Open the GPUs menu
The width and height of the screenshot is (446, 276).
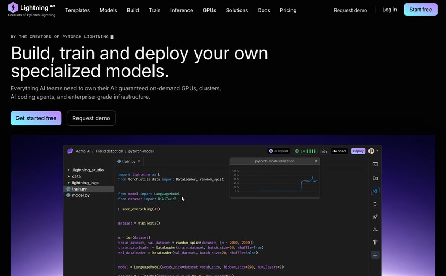tap(209, 10)
